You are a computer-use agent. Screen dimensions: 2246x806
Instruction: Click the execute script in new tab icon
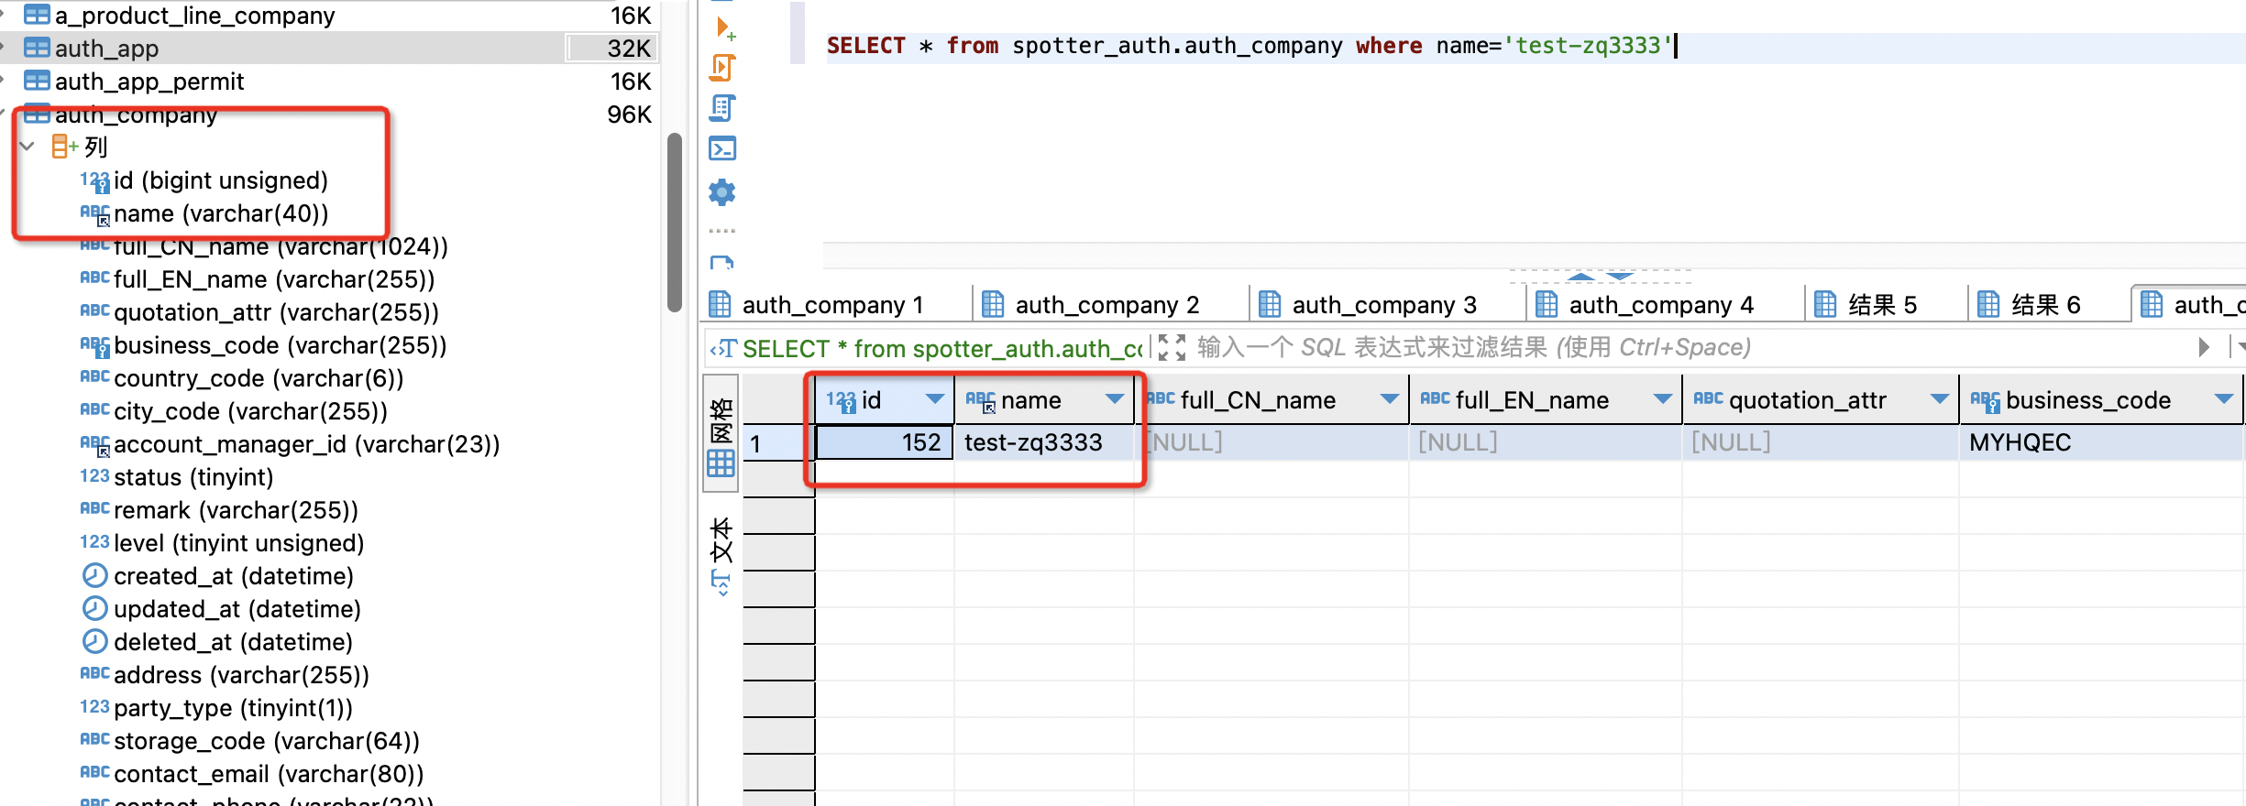coord(724,28)
